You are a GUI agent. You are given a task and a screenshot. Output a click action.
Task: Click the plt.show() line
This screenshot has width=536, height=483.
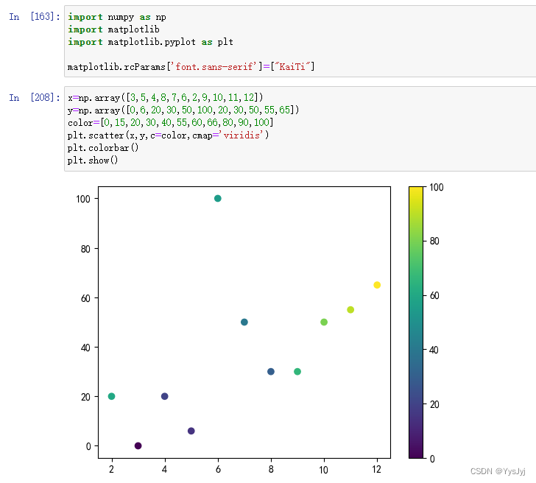point(93,160)
